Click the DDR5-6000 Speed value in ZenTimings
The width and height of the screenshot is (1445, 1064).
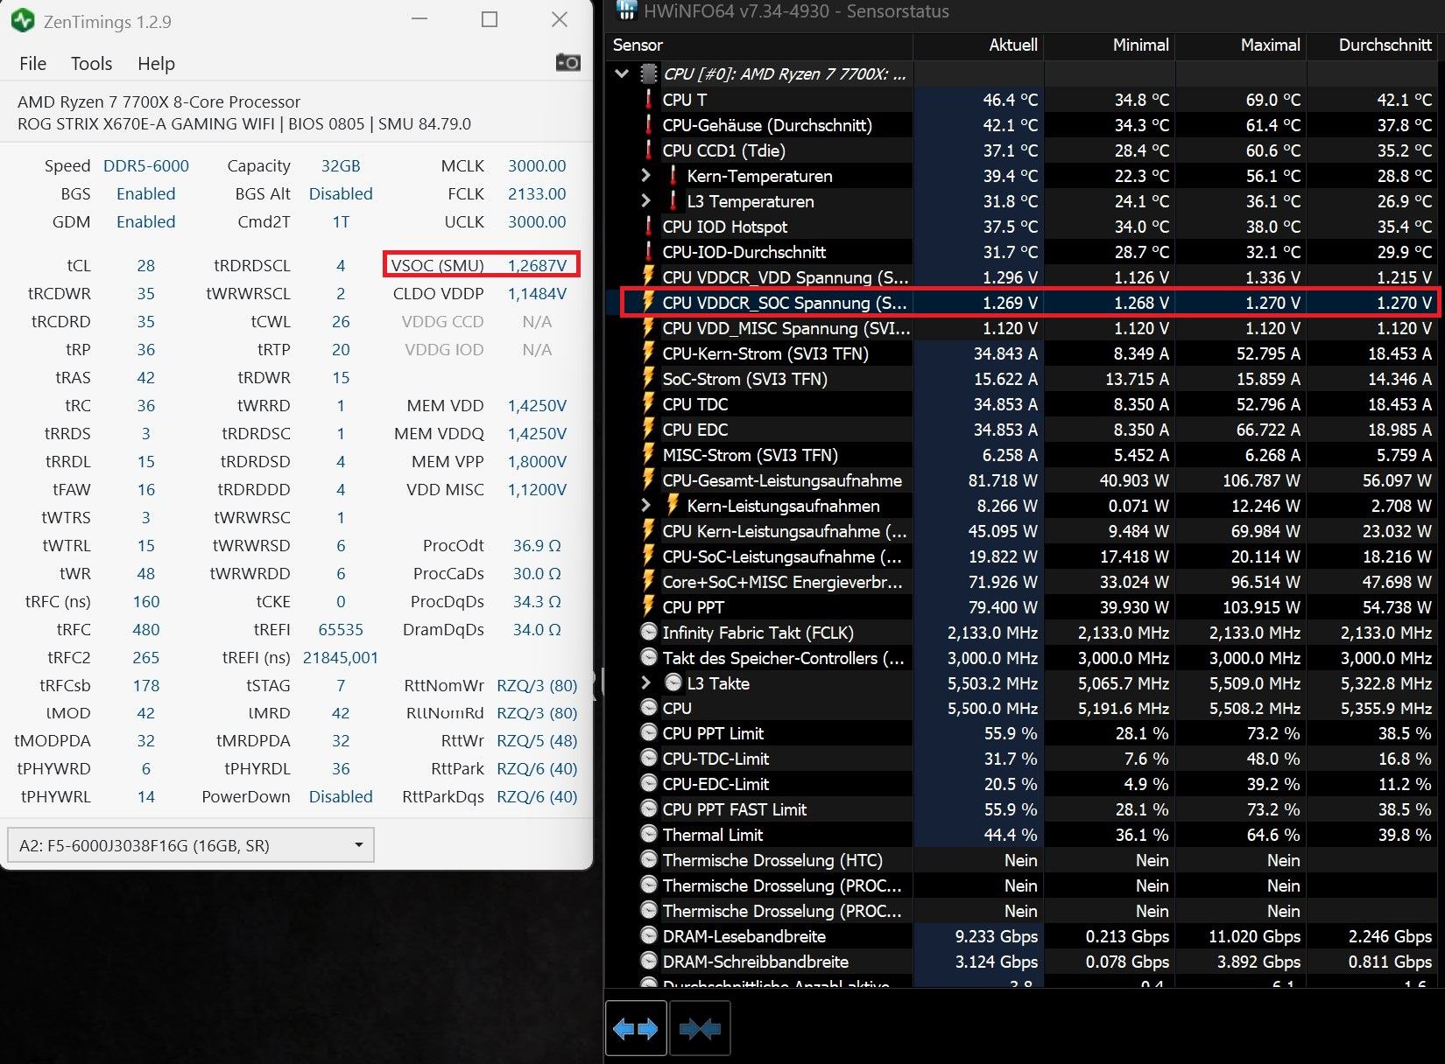click(146, 166)
